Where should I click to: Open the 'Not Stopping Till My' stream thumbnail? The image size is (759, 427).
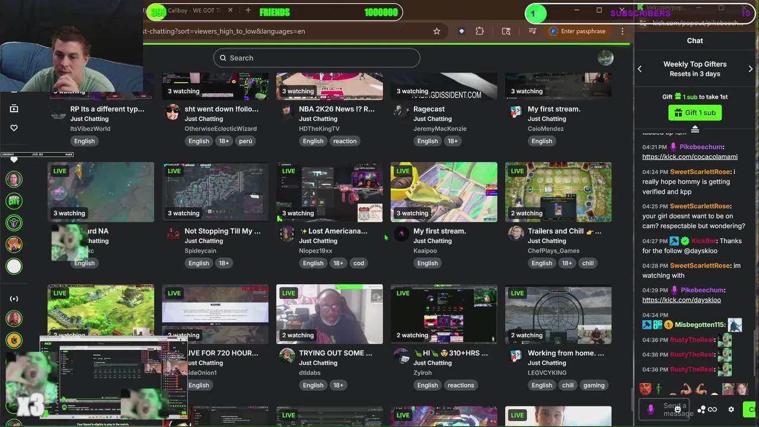coord(215,192)
